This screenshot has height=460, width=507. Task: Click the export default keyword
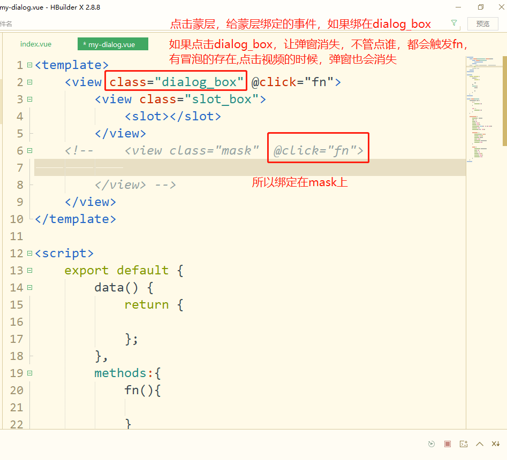pos(116,270)
